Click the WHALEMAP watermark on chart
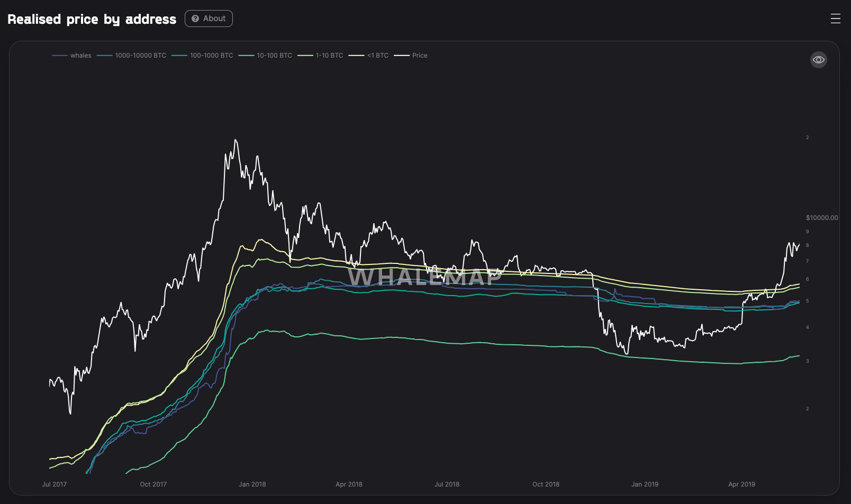 click(424, 277)
